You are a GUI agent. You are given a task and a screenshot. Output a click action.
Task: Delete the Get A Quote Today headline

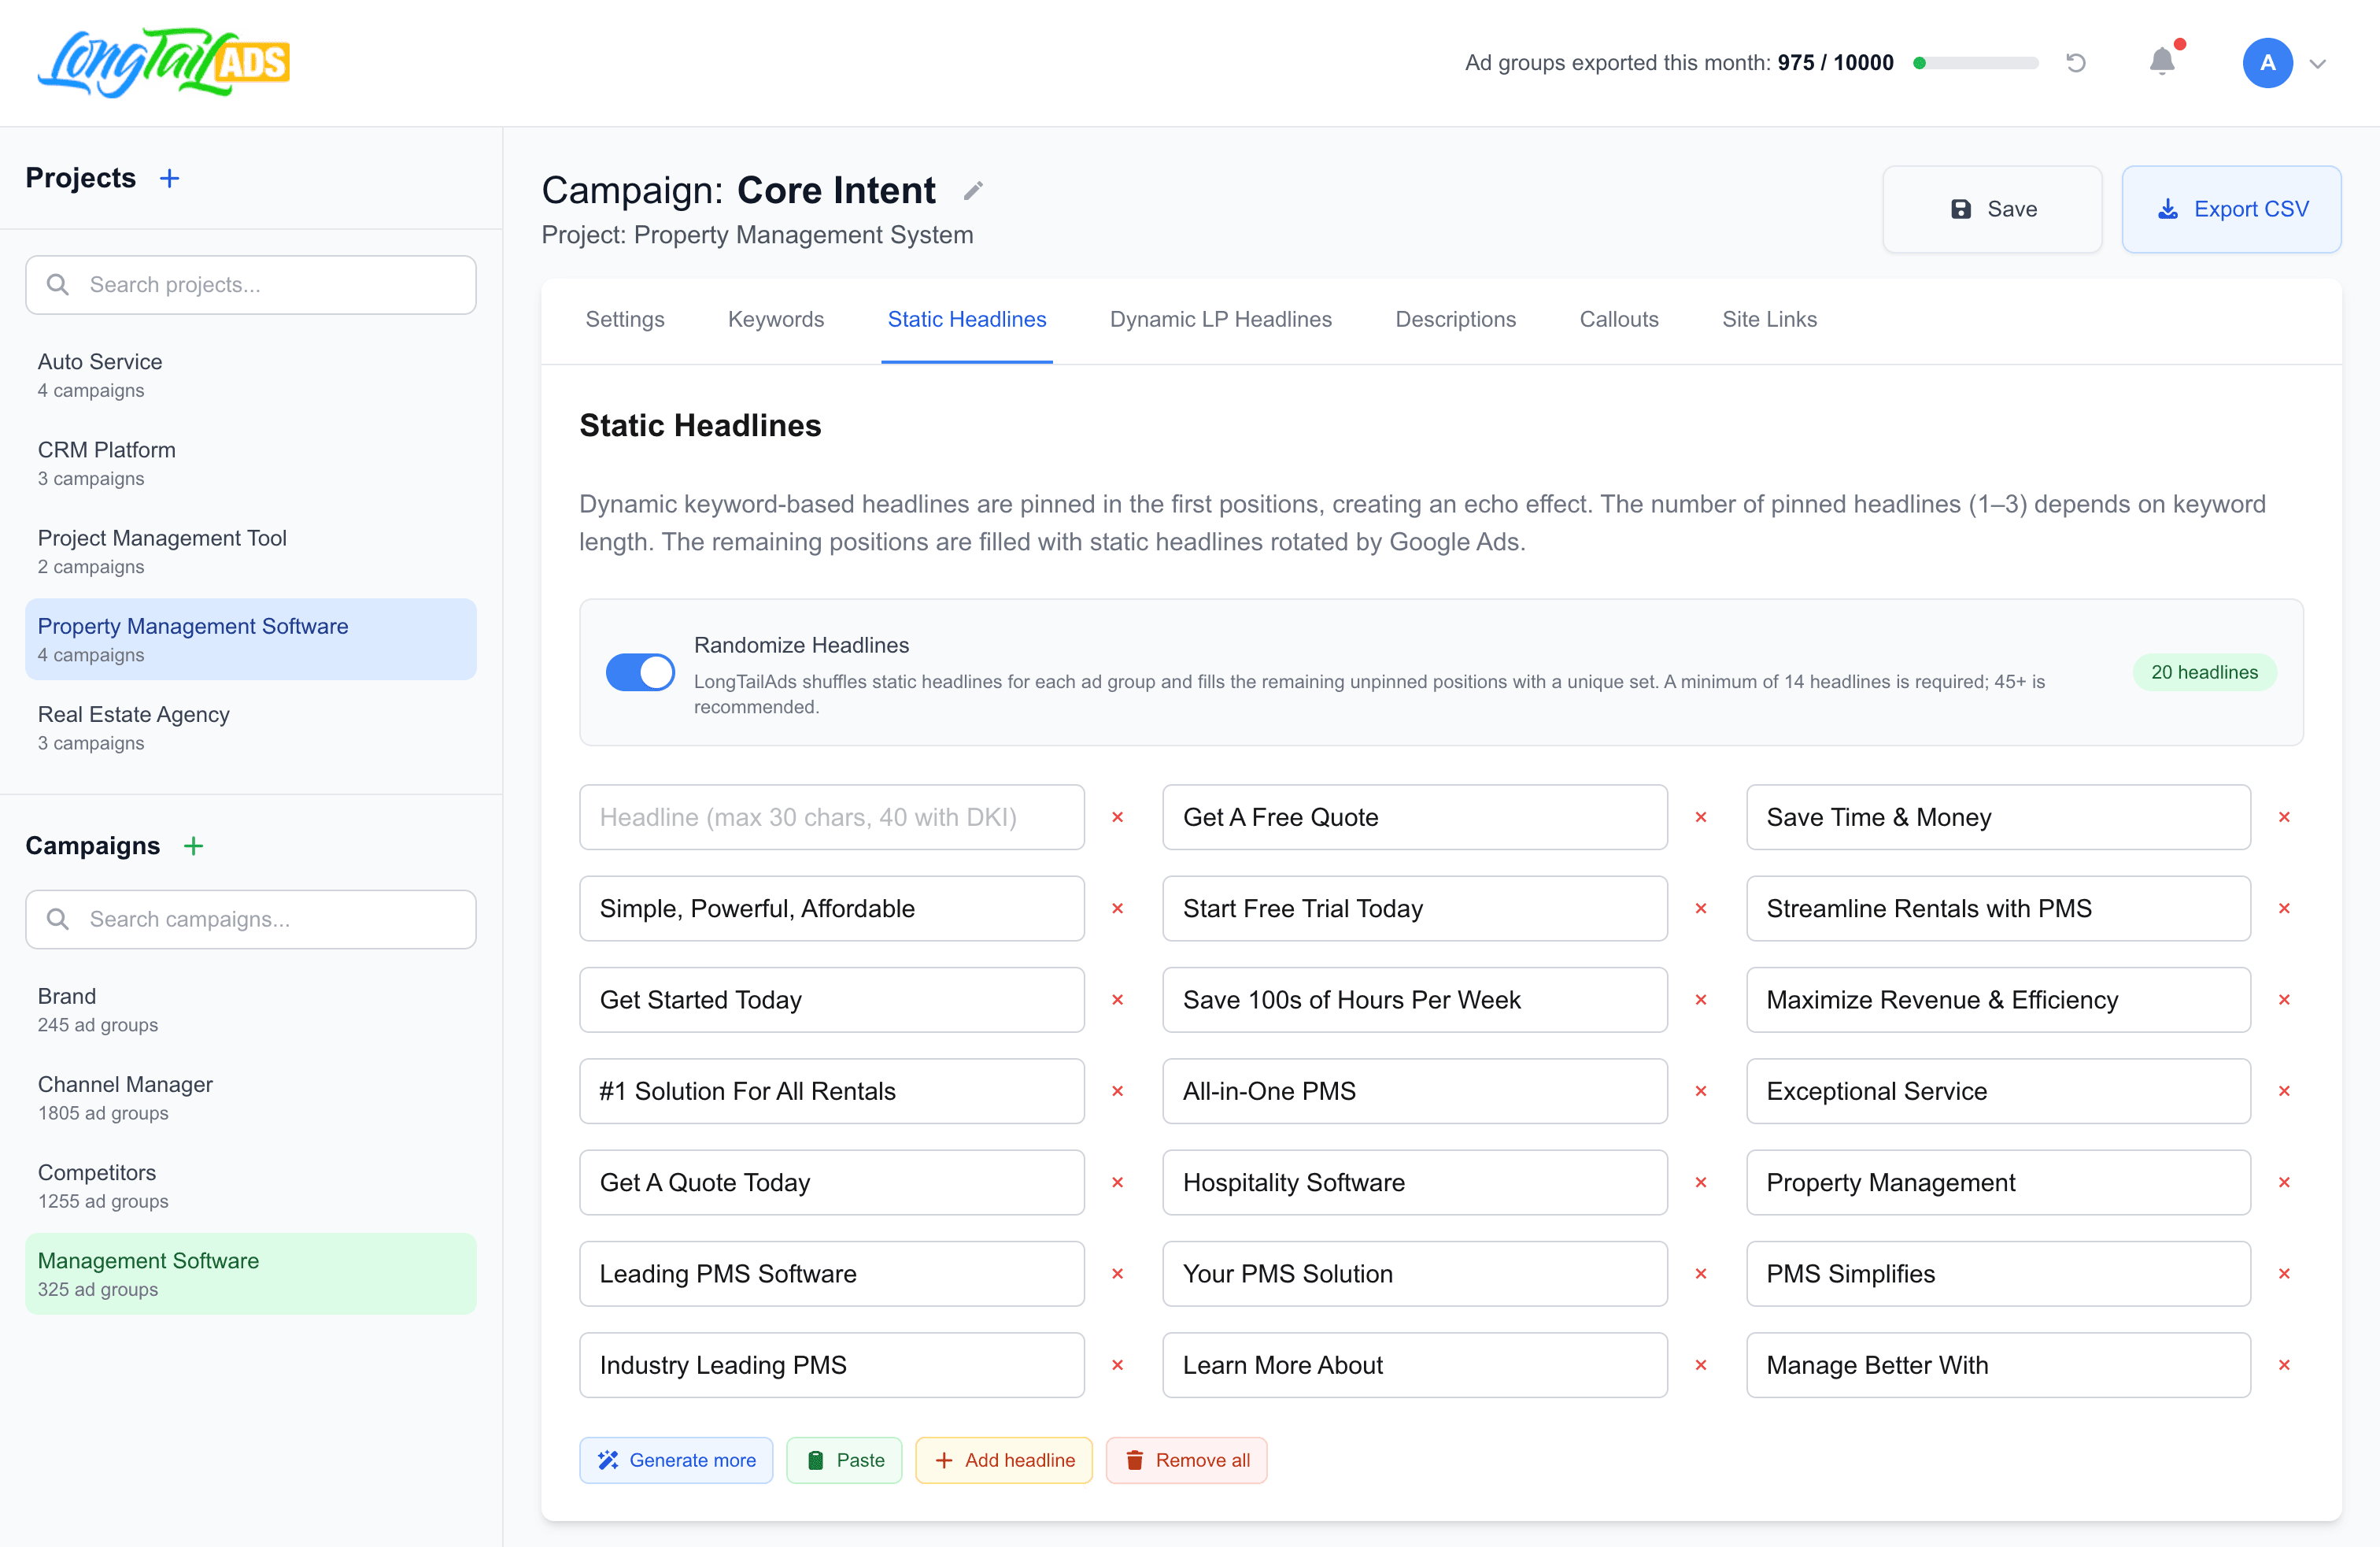(x=1118, y=1182)
